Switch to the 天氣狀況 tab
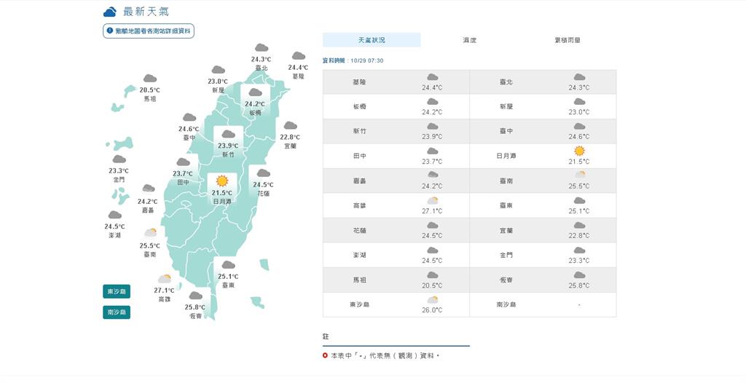The height and width of the screenshot is (383, 746). [x=372, y=40]
